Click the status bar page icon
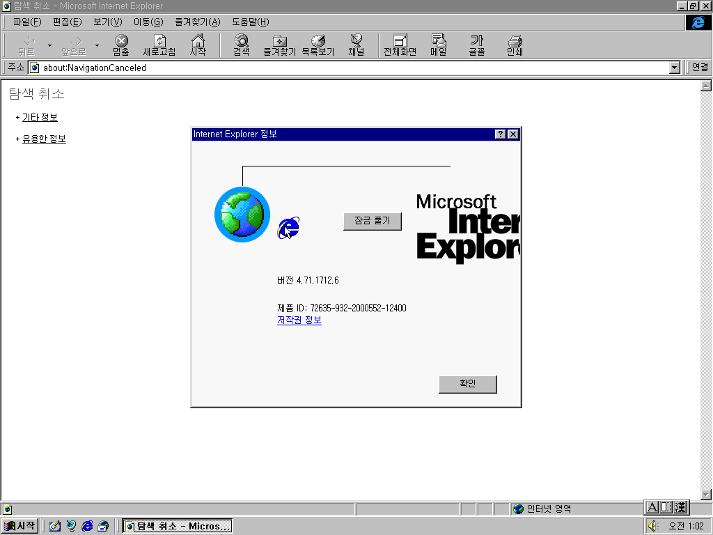 point(7,509)
